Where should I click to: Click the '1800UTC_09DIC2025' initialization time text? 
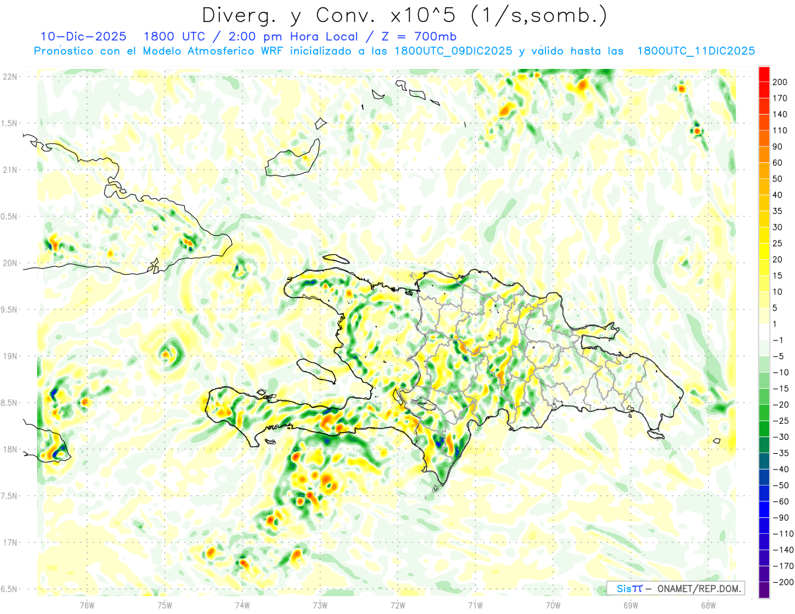[452, 50]
